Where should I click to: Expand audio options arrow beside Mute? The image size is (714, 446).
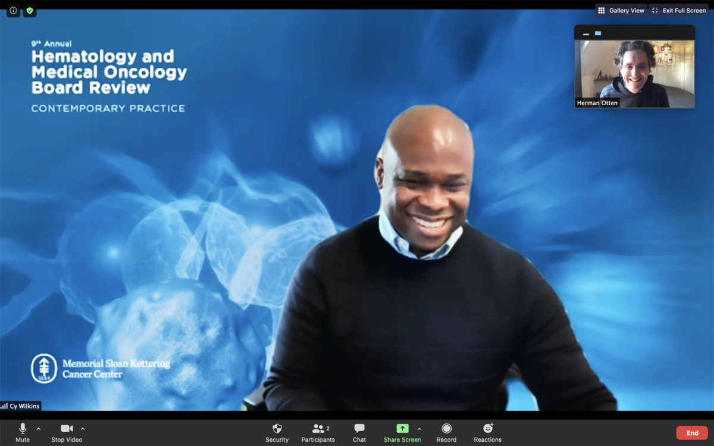point(39,429)
